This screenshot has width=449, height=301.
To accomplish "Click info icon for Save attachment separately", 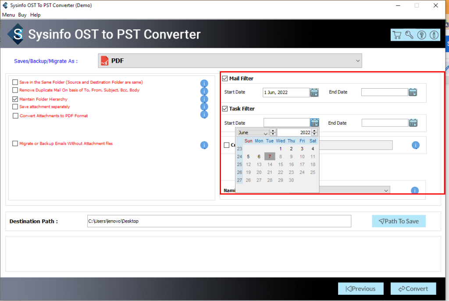I will coord(204,107).
